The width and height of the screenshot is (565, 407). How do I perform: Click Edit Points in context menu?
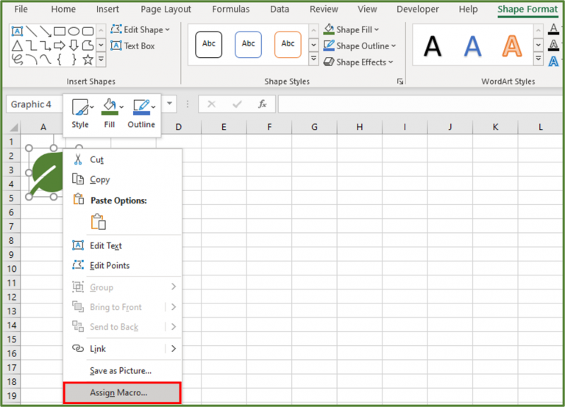click(110, 265)
